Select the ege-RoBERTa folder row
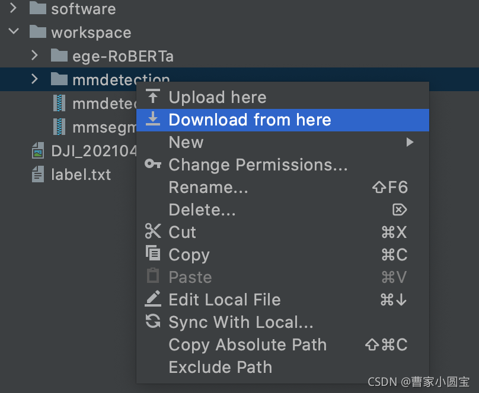The width and height of the screenshot is (479, 393). [x=239, y=56]
